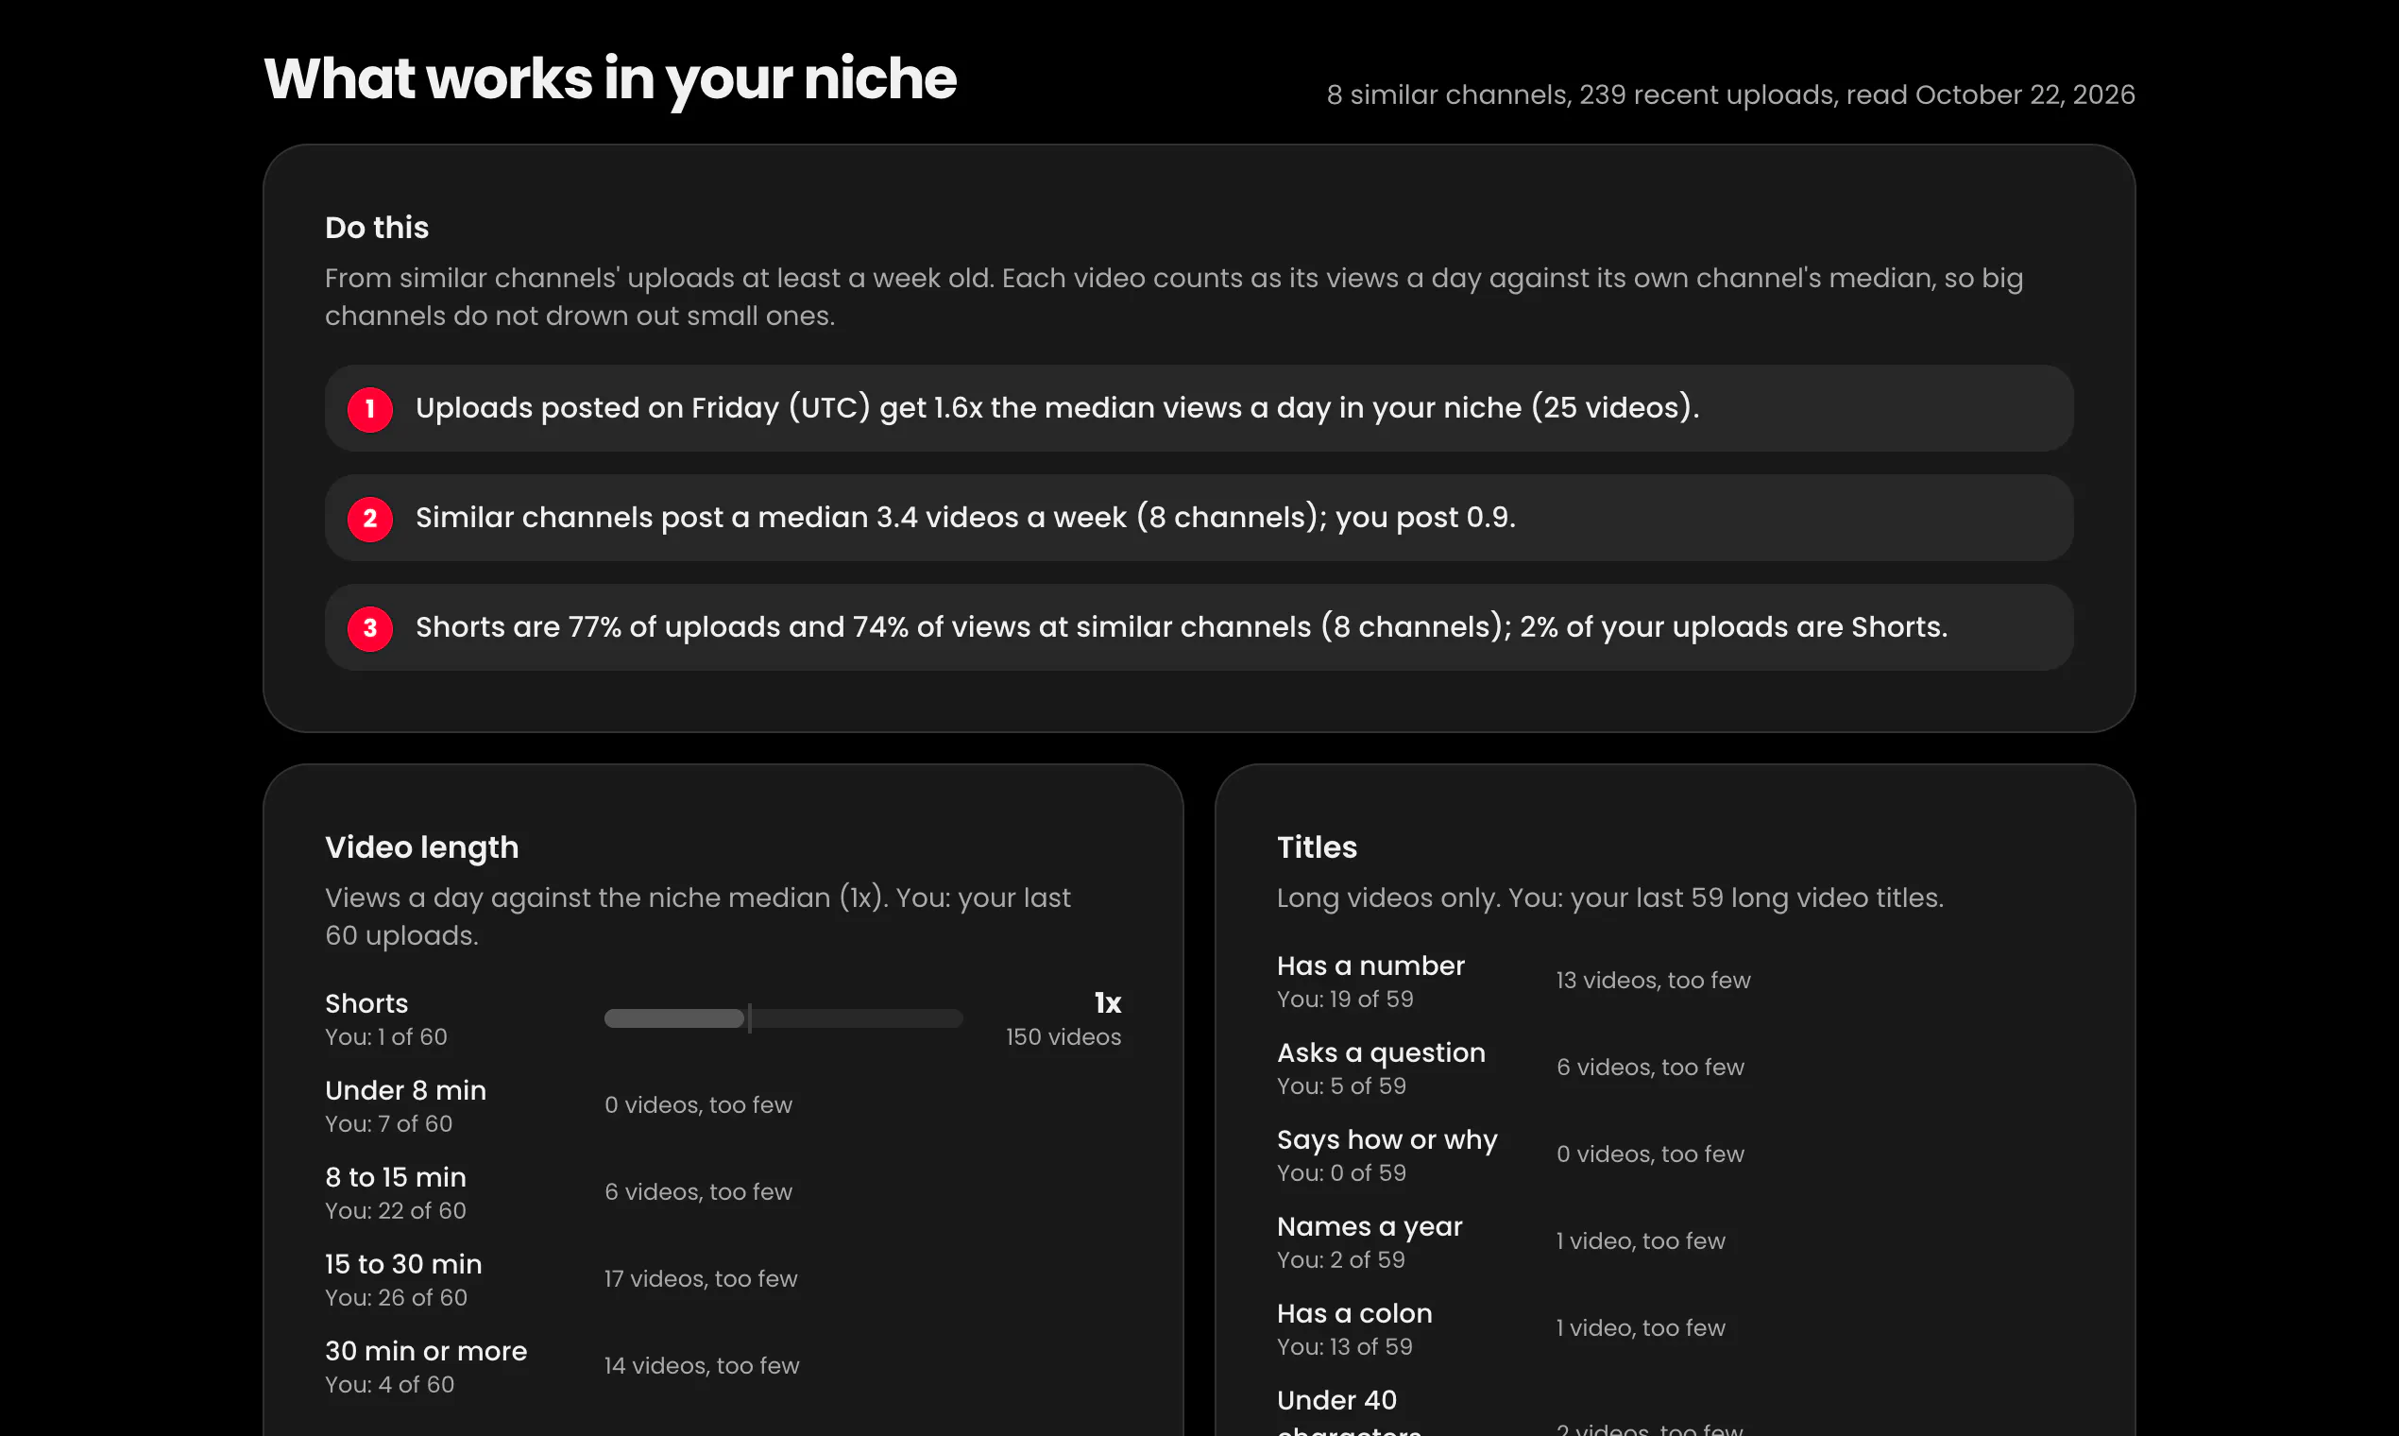The width and height of the screenshot is (2399, 1436).
Task: Select the Shorts 77% of uploads recommendation
Action: click(x=1199, y=627)
